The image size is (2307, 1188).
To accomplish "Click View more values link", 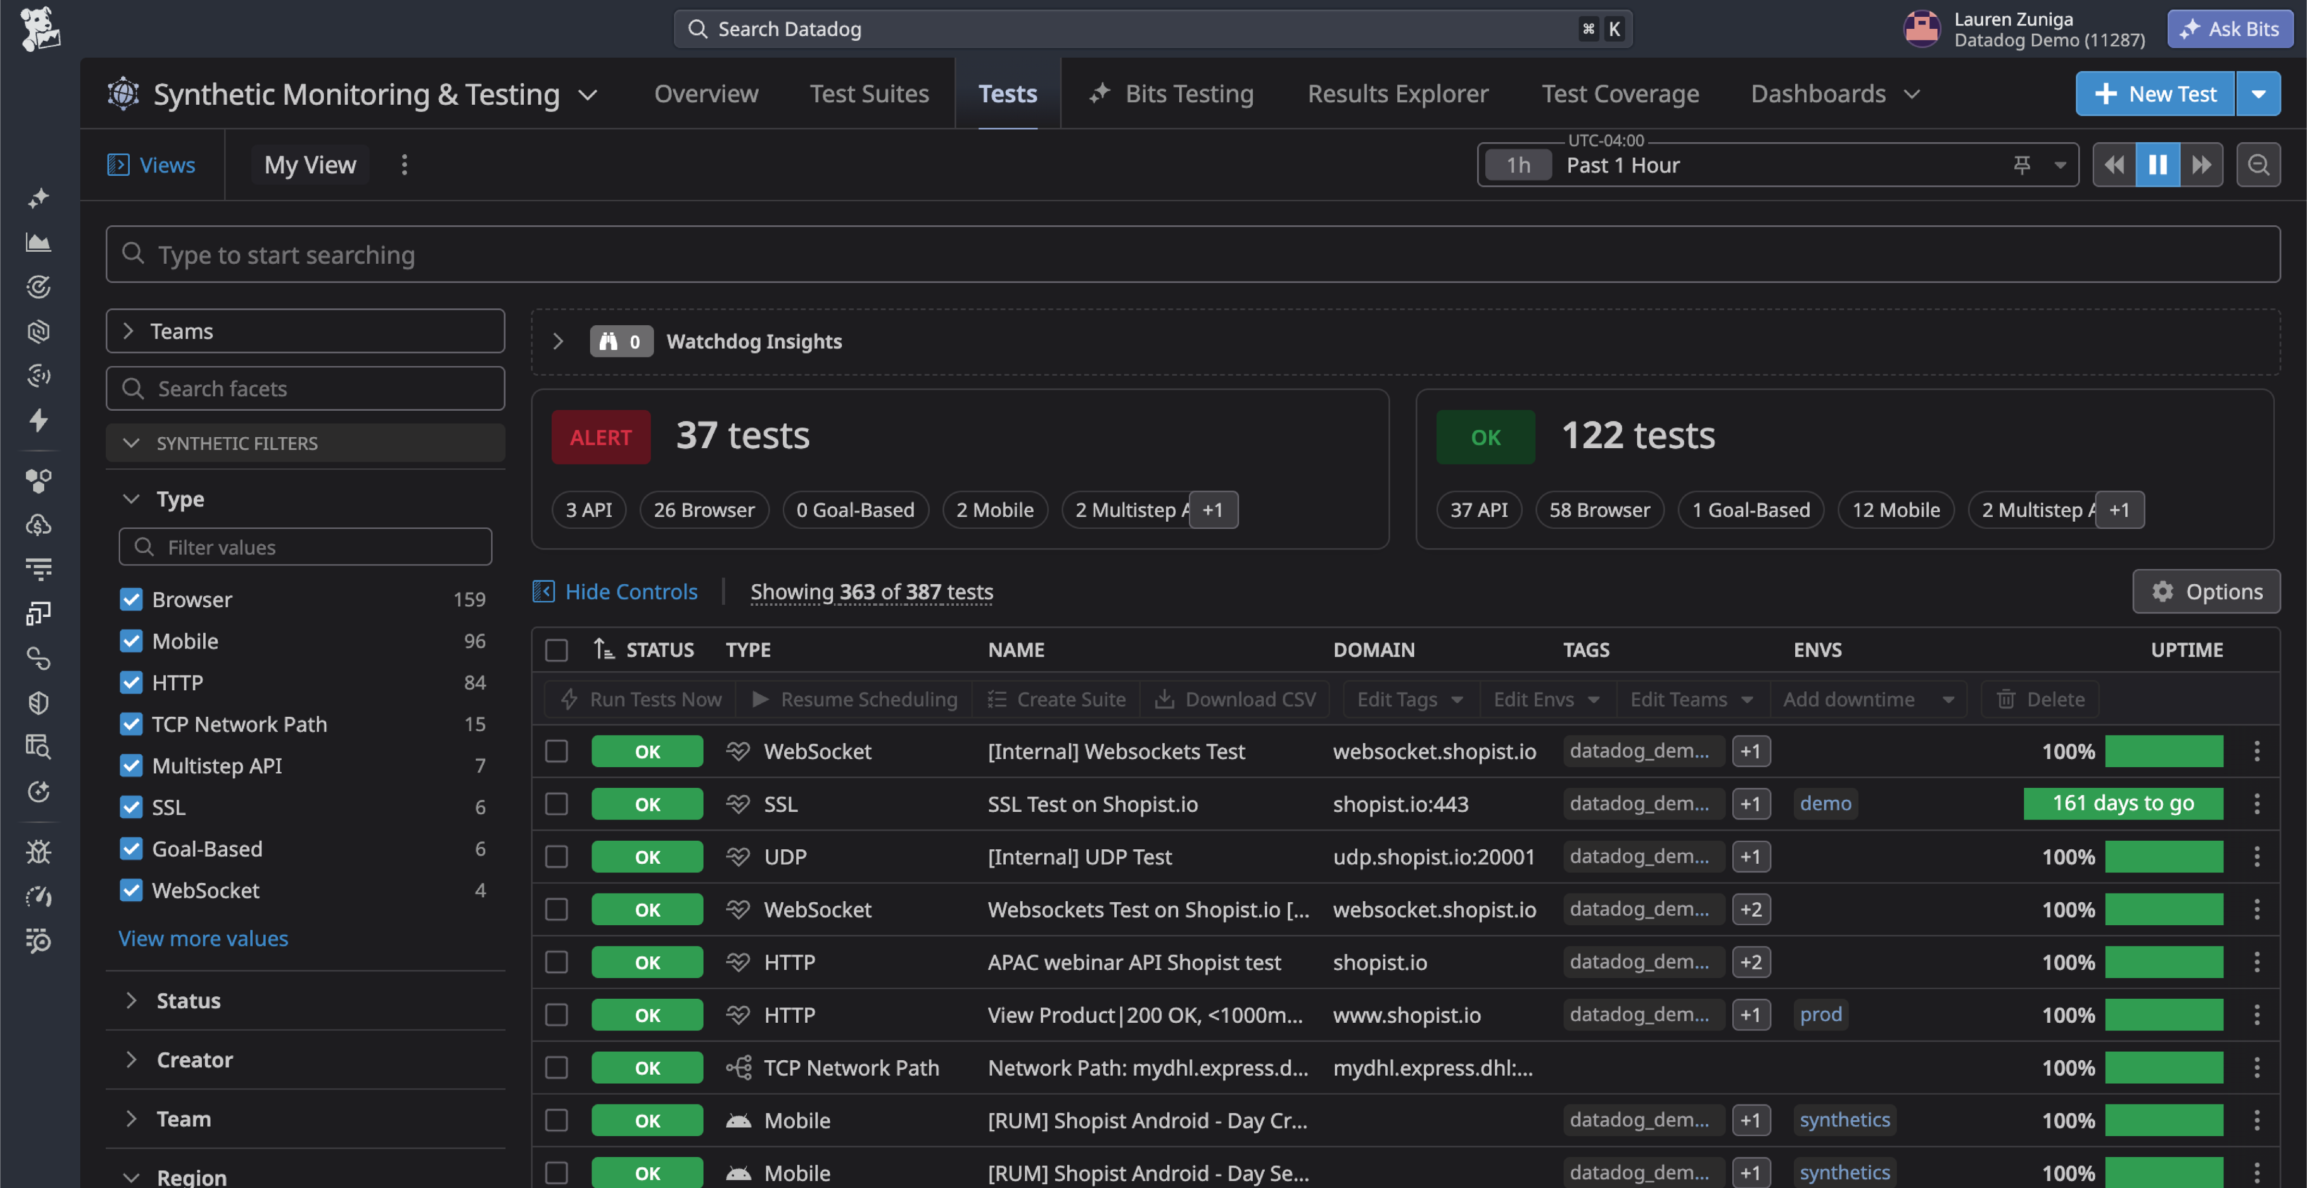I will tap(203, 938).
